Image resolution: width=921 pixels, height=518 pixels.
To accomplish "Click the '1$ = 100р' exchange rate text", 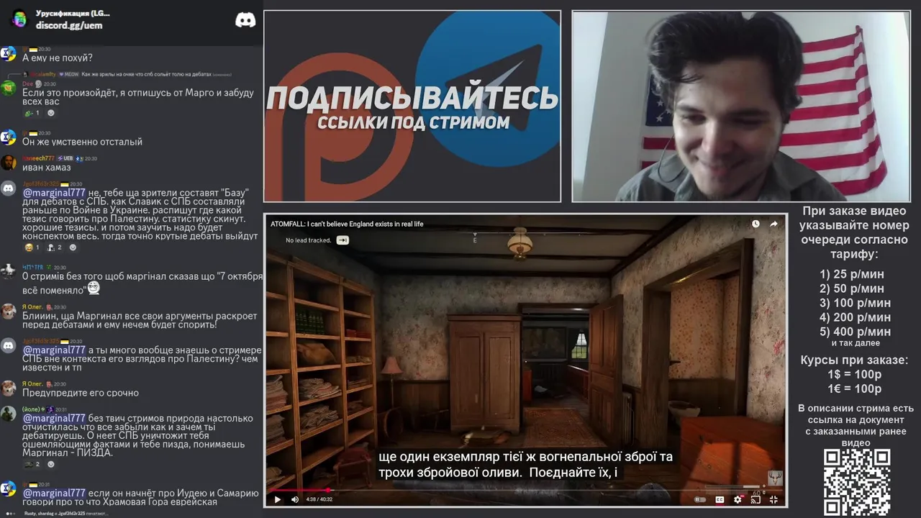I will pos(854,375).
